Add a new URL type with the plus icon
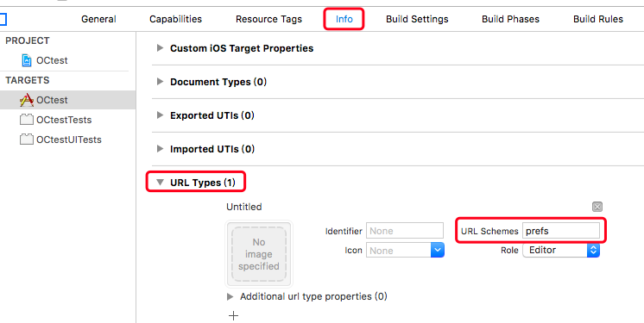644x323 pixels. [x=233, y=315]
